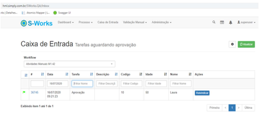Sort by the Idade column

tap(165, 74)
